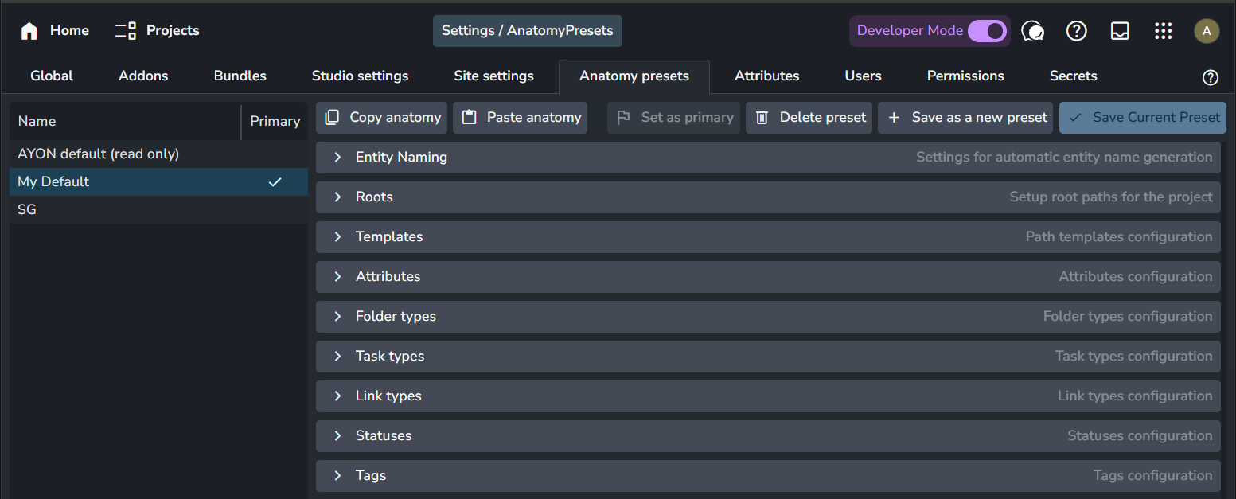
Task: Open the app grid launcher menu
Action: coord(1163,31)
